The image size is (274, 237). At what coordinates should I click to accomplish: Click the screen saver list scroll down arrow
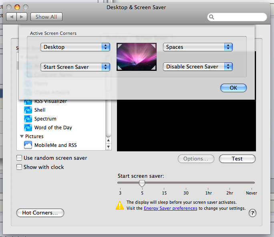click(x=108, y=147)
